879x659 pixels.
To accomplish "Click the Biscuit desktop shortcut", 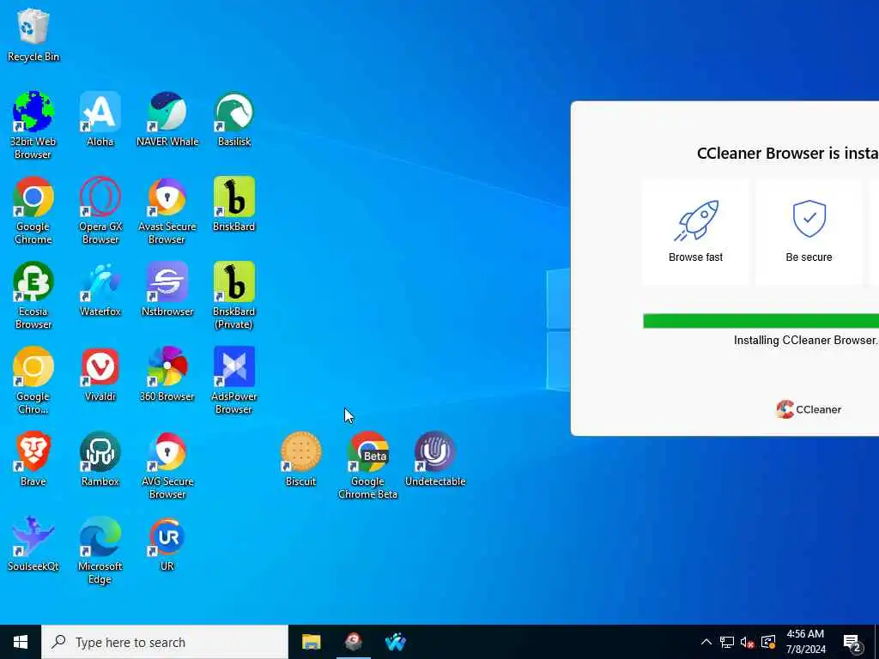I will pyautogui.click(x=301, y=460).
